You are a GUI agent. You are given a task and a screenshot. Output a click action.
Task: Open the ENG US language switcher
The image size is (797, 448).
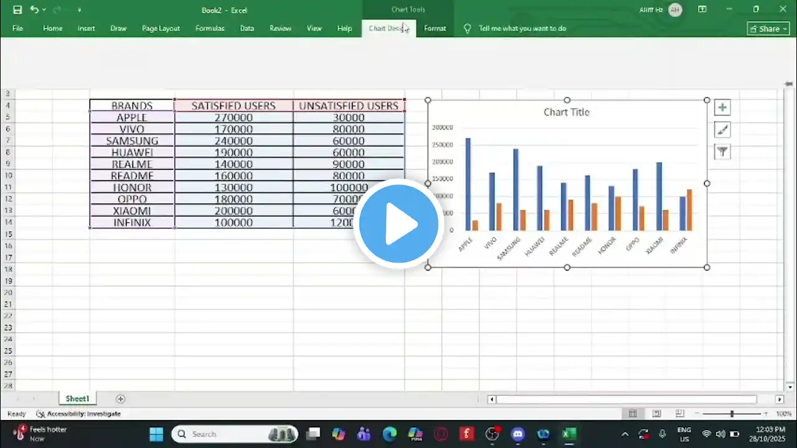click(684, 434)
